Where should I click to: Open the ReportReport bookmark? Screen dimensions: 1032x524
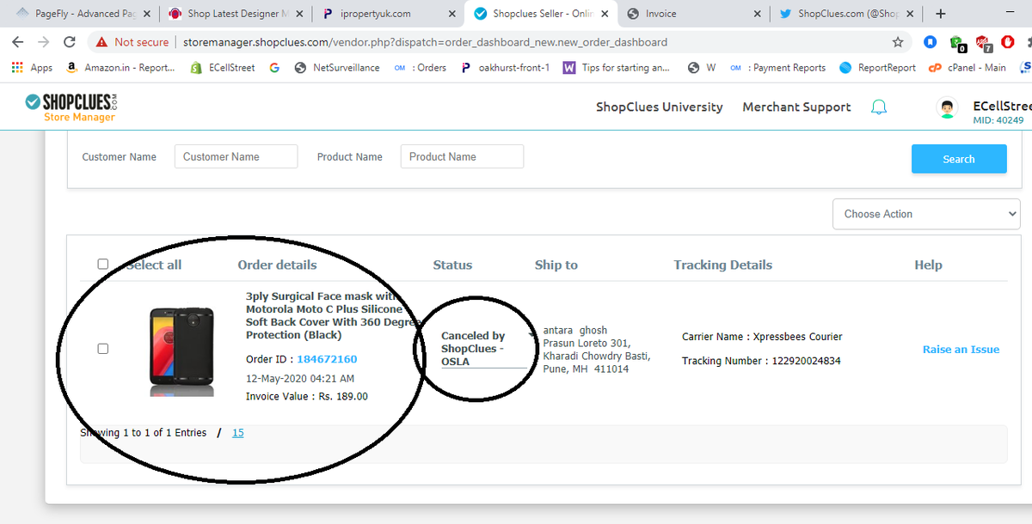pos(877,68)
